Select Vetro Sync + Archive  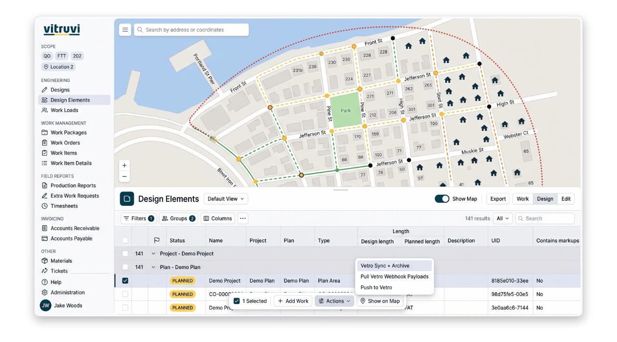click(x=395, y=266)
